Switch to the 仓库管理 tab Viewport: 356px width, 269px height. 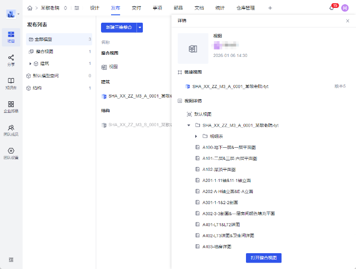245,8
